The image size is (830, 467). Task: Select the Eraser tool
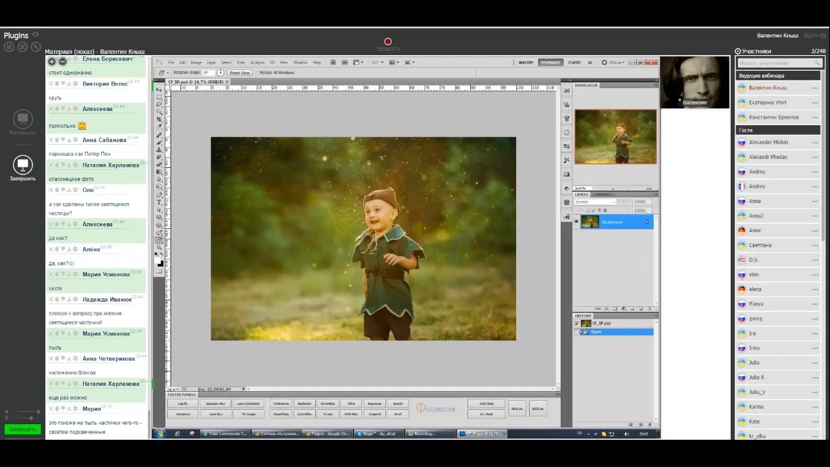click(x=160, y=165)
